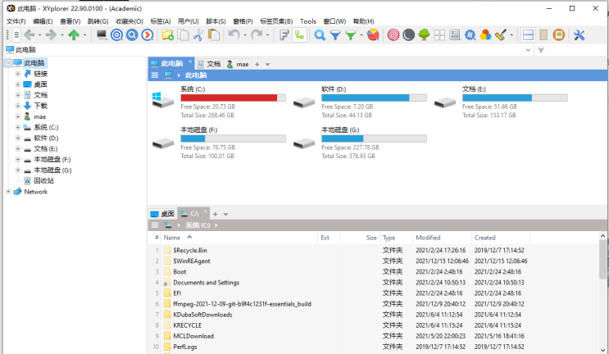Switch to the mae tab
Image resolution: width=609 pixels, height=354 pixels.
(x=238, y=64)
